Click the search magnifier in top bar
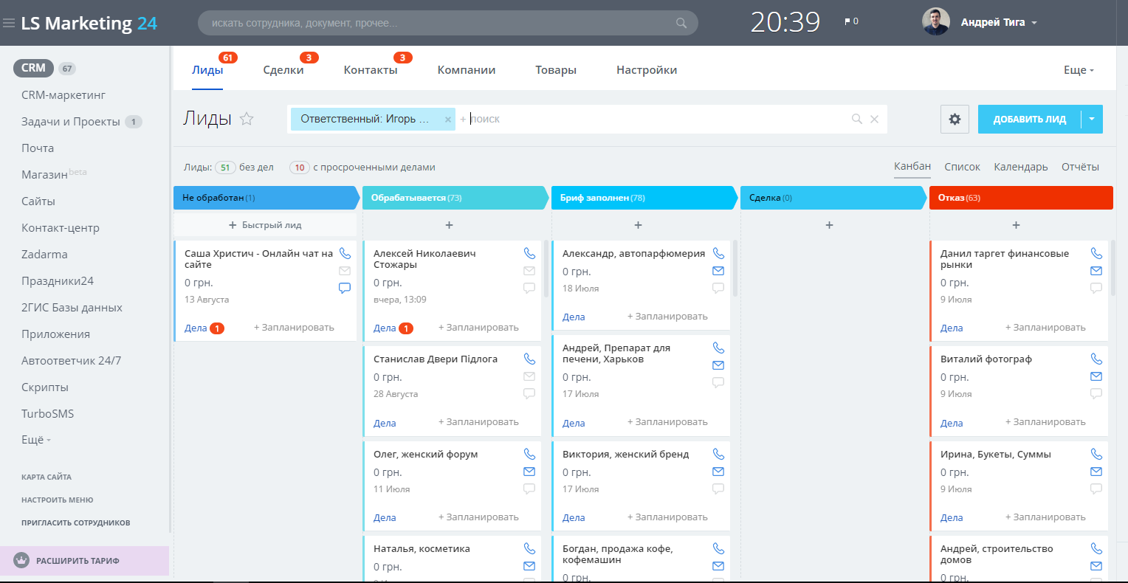 681,23
